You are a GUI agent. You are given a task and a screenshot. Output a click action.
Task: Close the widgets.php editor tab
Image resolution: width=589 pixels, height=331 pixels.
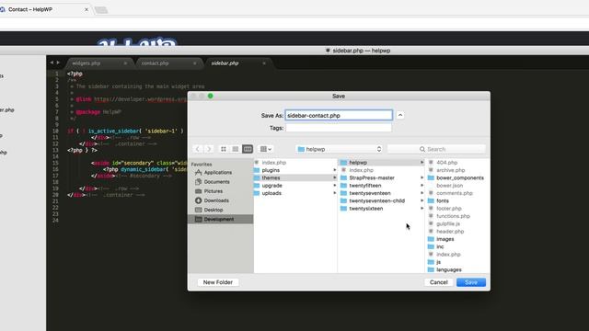(125, 63)
